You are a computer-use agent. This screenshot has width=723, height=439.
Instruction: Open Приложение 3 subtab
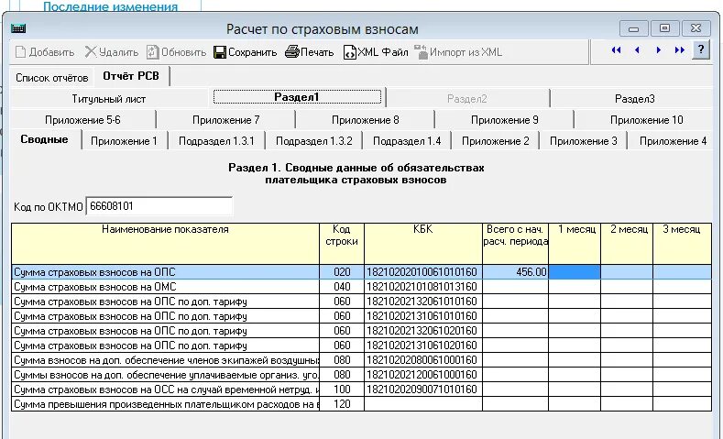pos(584,141)
